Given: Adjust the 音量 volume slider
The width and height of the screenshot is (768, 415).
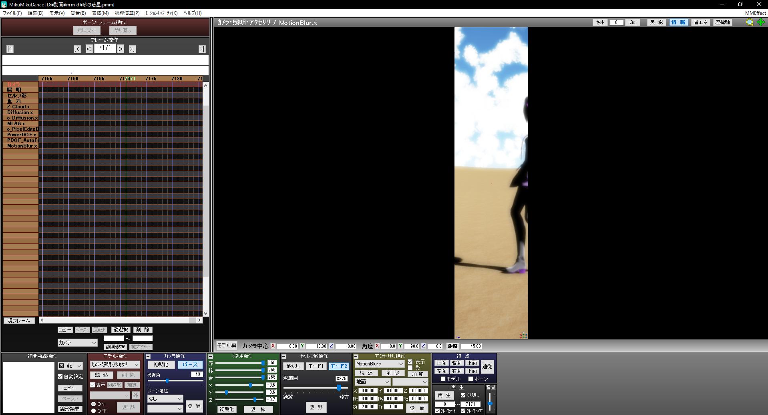Looking at the screenshot, I should (x=490, y=401).
